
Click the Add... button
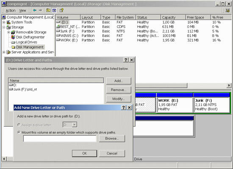point(119,81)
